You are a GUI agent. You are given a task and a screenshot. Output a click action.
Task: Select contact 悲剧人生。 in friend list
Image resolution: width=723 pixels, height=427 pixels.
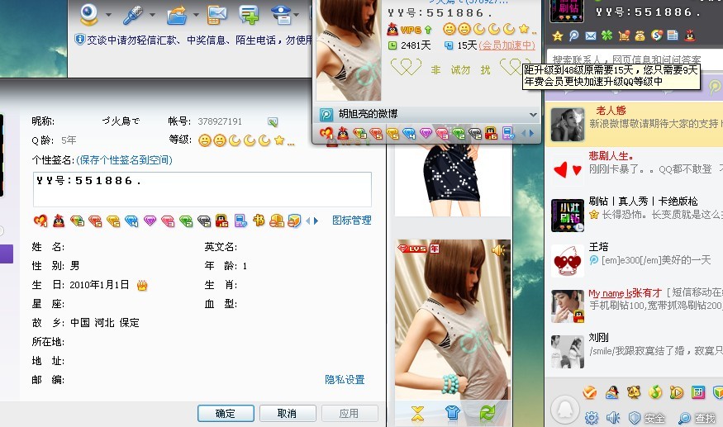point(634,169)
